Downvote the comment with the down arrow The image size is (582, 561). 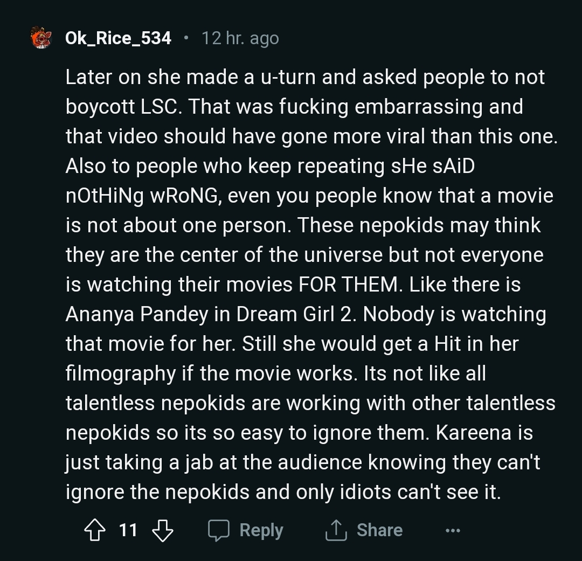[x=163, y=530]
